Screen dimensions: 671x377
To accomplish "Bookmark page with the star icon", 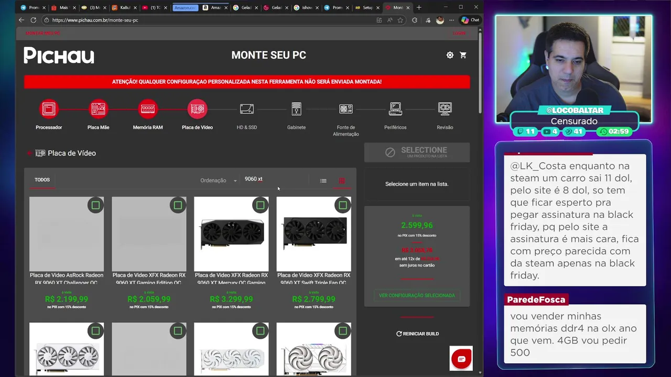I will 401,20.
